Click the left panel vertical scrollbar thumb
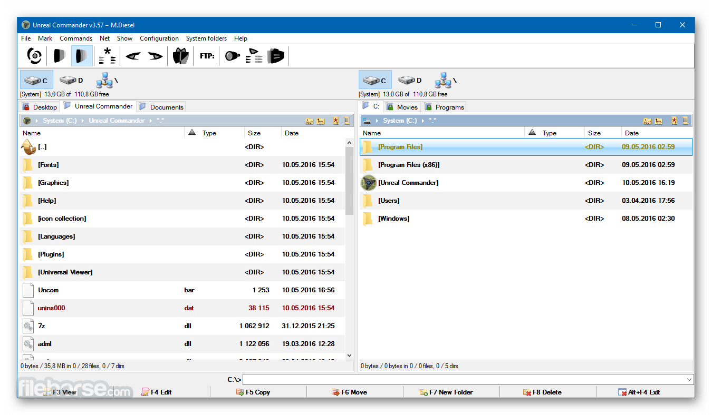Image resolution: width=712 pixels, height=415 pixels. click(x=350, y=180)
